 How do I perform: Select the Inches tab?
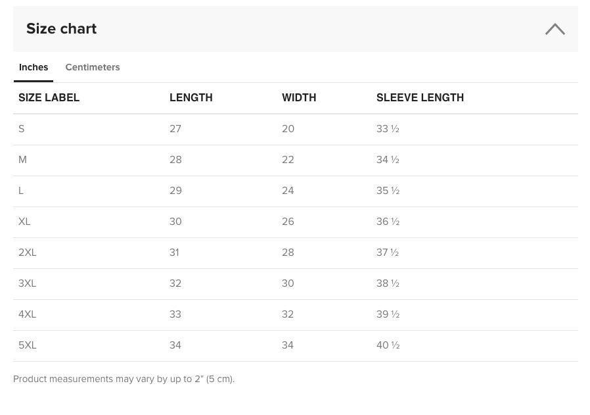(34, 67)
